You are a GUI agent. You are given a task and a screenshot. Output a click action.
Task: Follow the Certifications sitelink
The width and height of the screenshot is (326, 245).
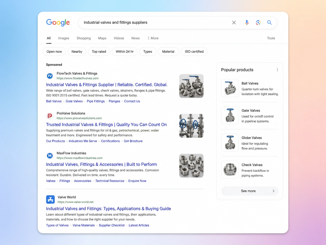(x=111, y=141)
